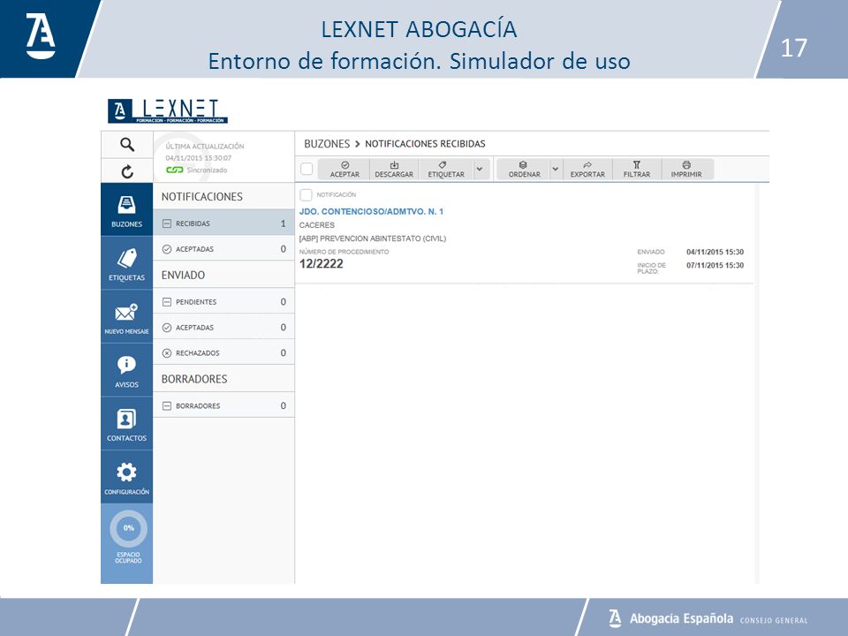Click the Borradores section header
The width and height of the screenshot is (848, 636).
coord(194,379)
